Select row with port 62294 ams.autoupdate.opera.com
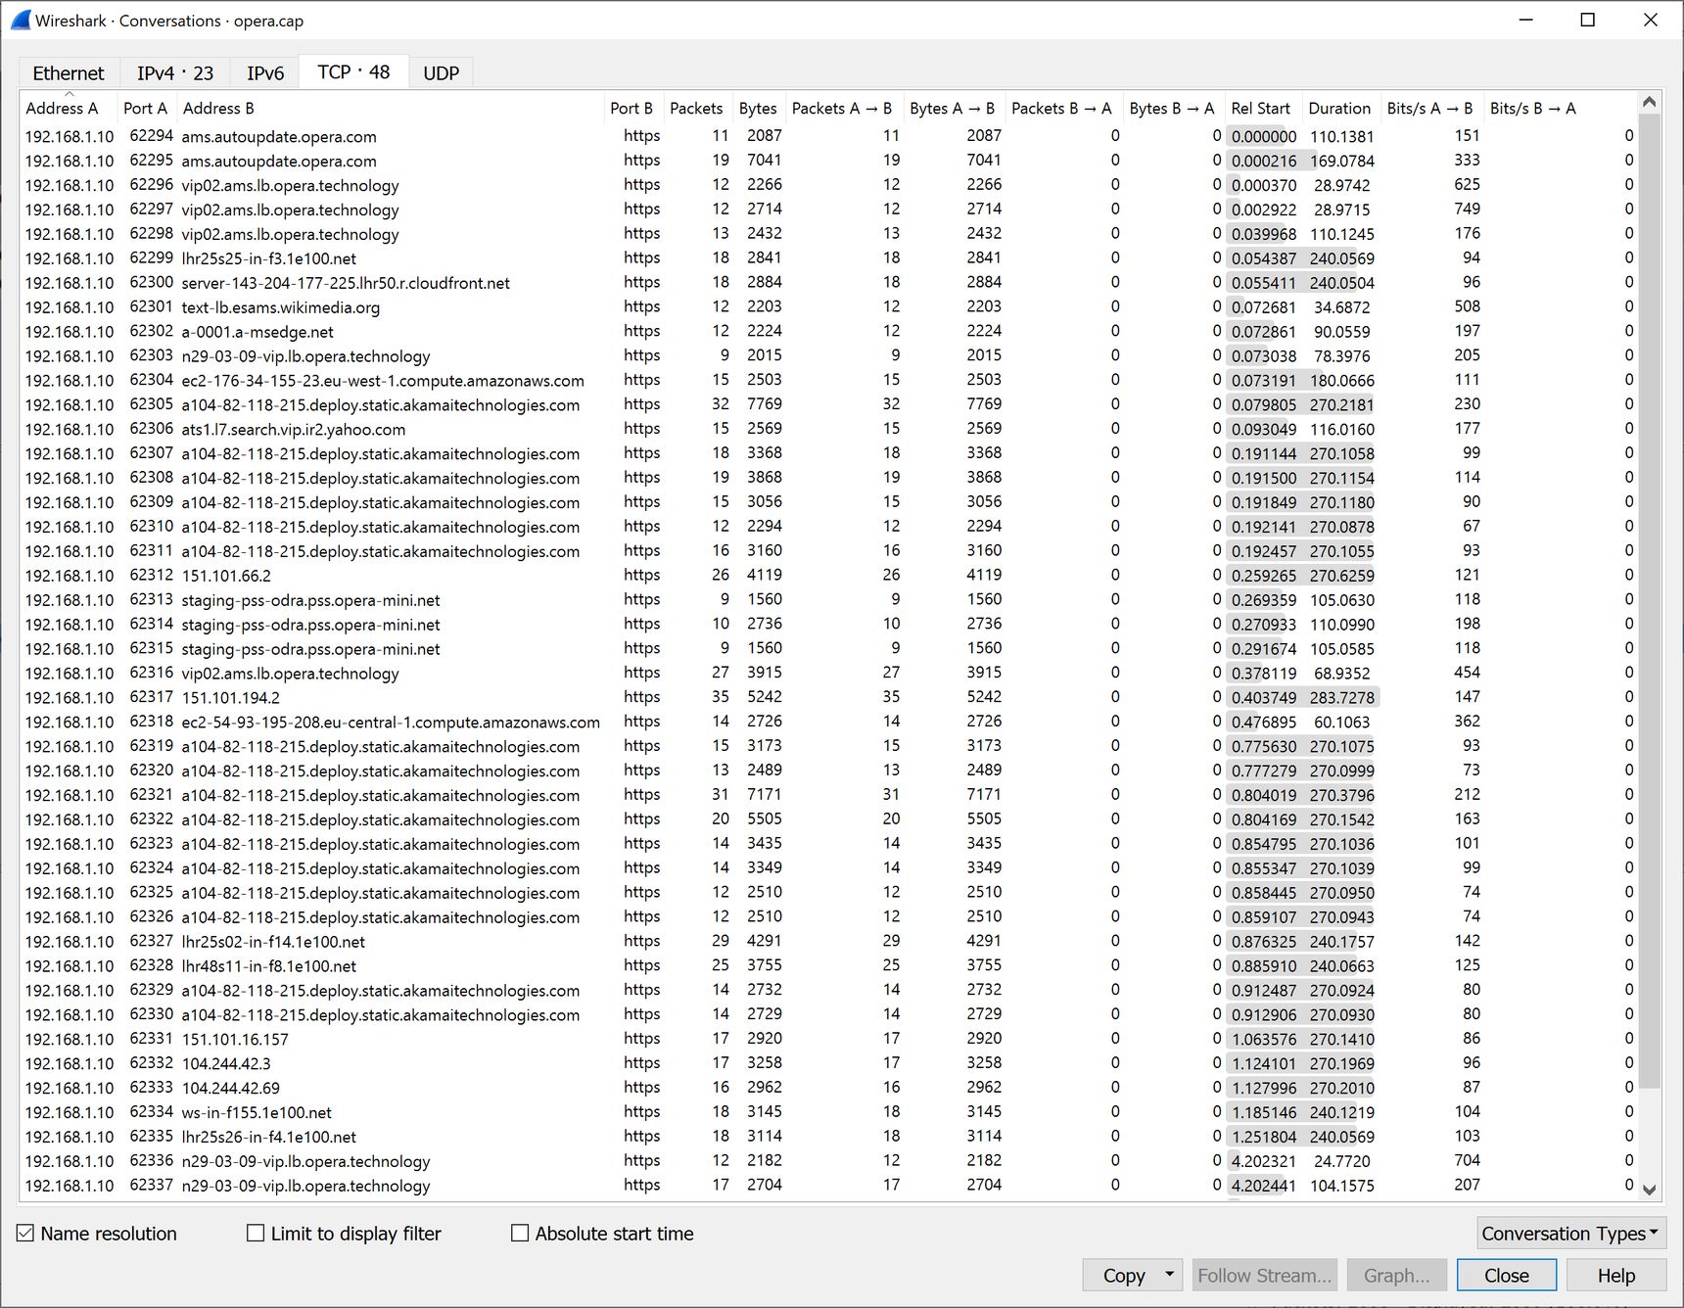Screen dimensions: 1684x1308 click(x=828, y=136)
